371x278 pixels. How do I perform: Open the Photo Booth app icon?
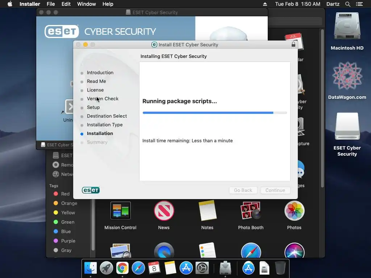point(251,210)
